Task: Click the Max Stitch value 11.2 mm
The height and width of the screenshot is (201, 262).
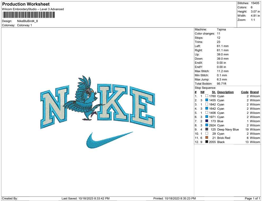Action: coord(223,71)
